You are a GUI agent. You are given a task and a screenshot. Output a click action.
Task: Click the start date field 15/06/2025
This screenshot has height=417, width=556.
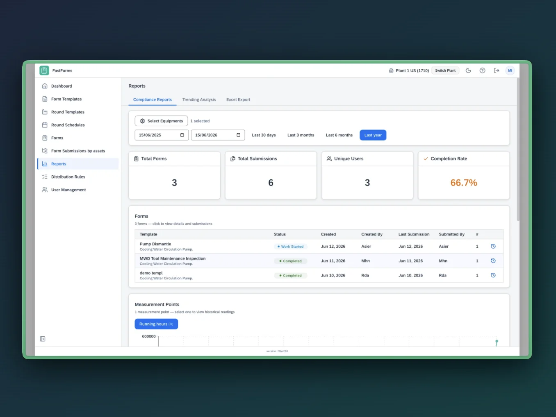pos(162,135)
